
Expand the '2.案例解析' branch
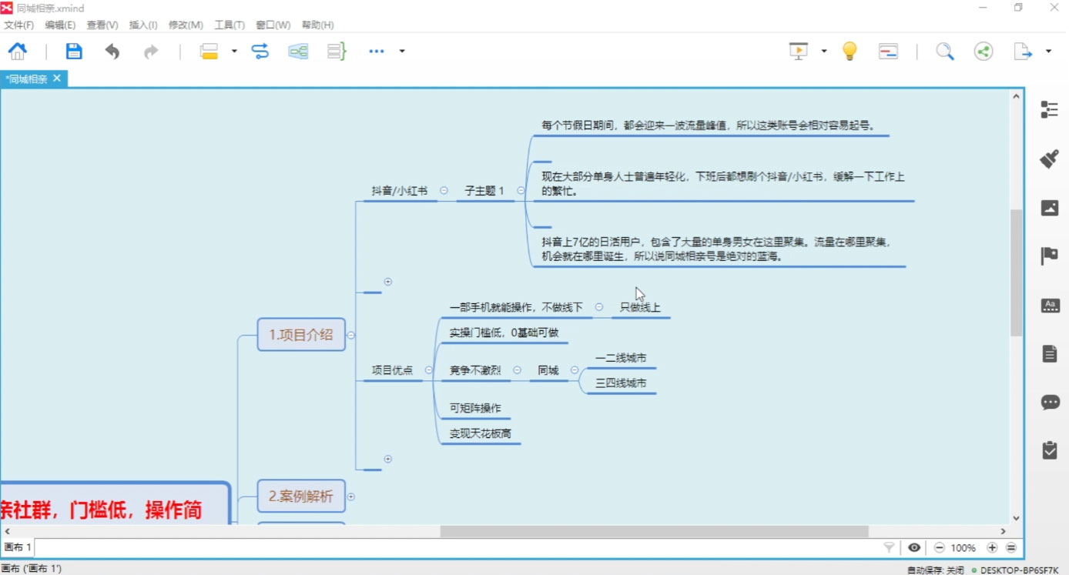click(350, 496)
